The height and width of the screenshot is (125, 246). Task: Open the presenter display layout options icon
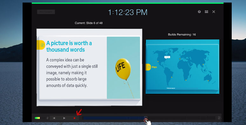tap(207, 12)
